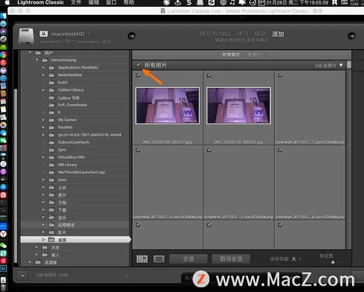The image size is (364, 292).
Task: Collapse the tiansemixiang folder
Action: [x=37, y=60]
